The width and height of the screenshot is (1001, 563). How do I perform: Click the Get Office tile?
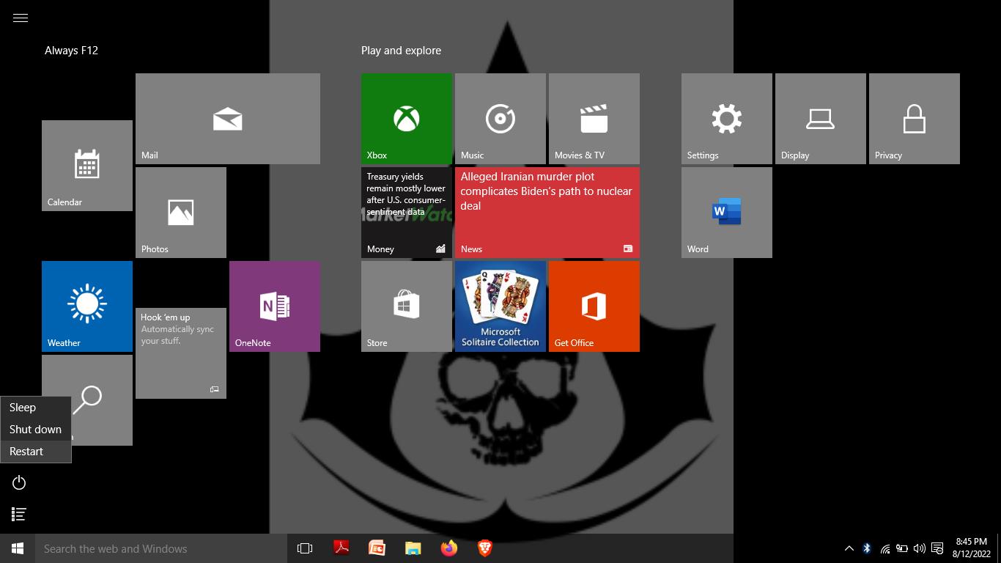[x=594, y=306]
